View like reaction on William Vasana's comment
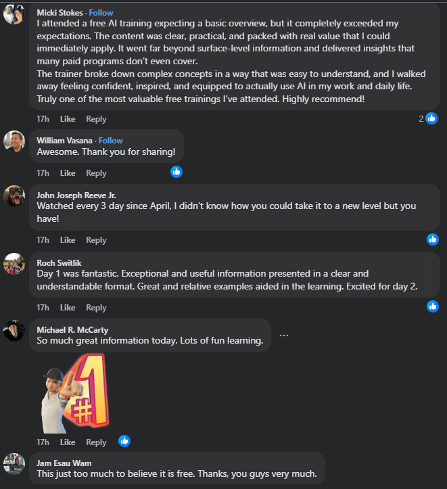This screenshot has height=489, width=447. coord(177,172)
